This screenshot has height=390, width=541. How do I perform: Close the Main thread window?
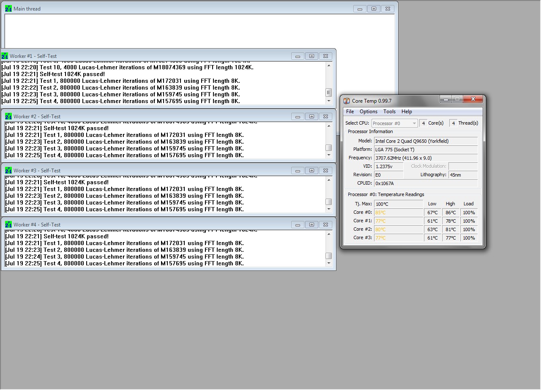[x=388, y=8]
